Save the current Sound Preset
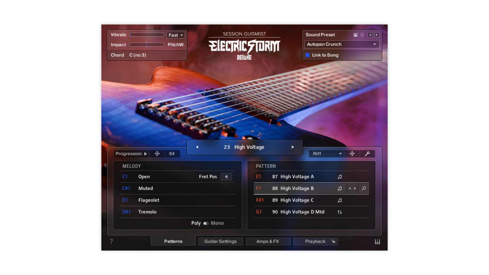 point(356,35)
